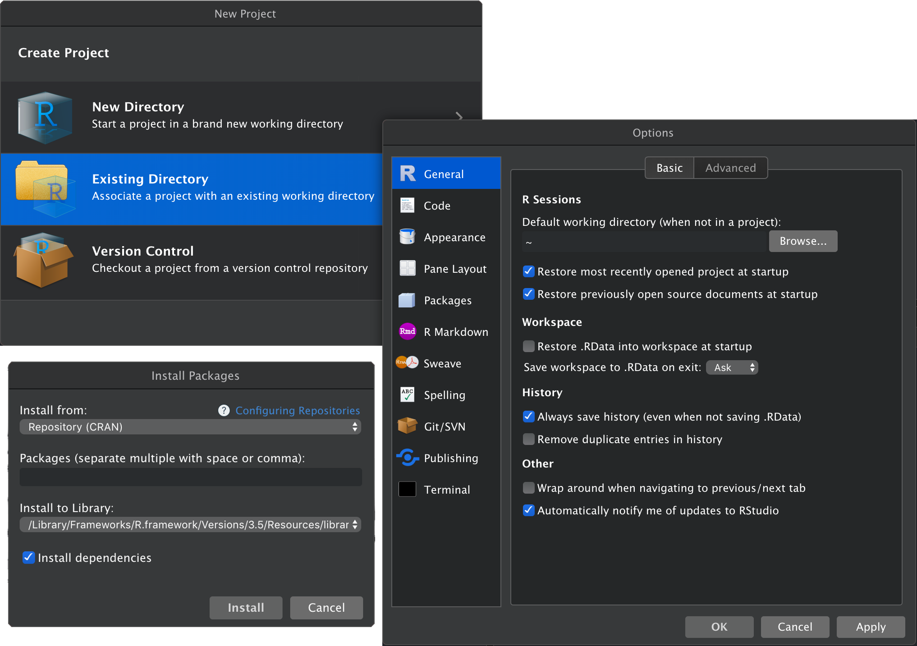
Task: Select Publishing in the Options sidebar
Action: pos(446,458)
